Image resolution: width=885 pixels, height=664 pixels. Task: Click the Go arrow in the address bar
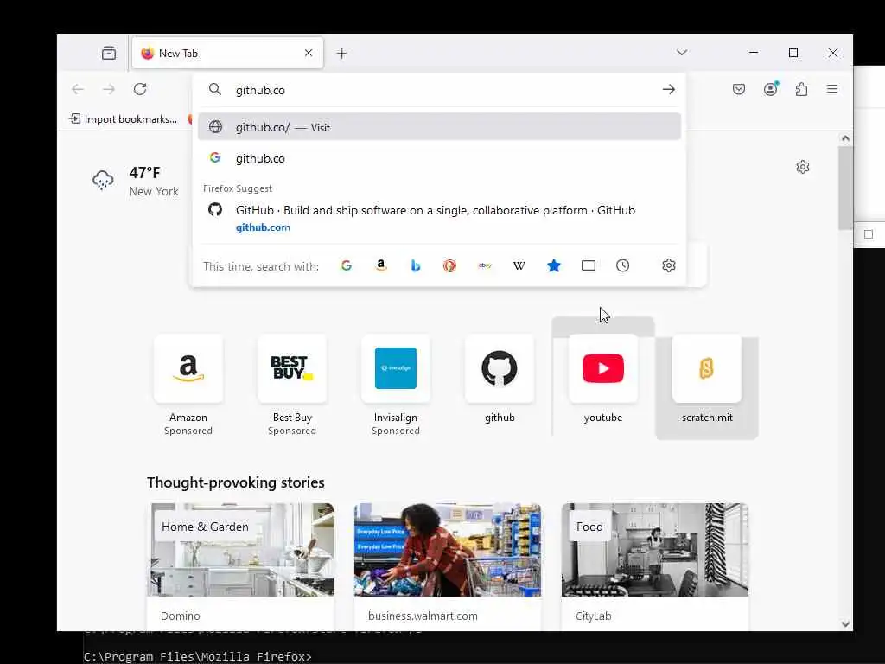[x=668, y=89]
